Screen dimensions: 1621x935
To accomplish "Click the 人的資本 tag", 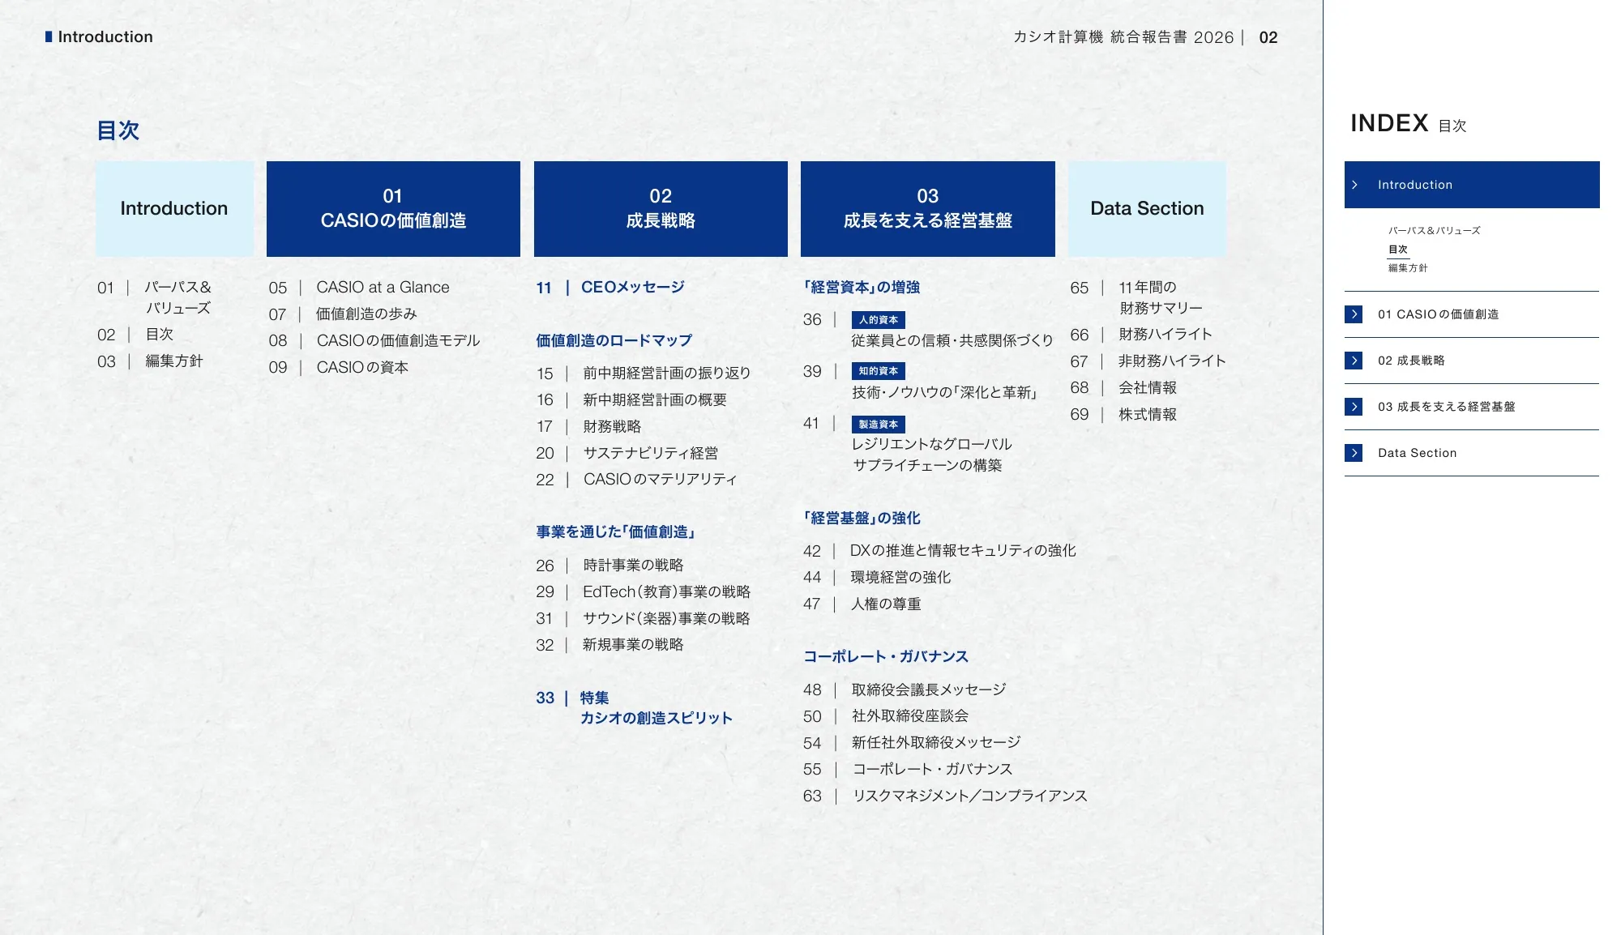I will tap(879, 320).
